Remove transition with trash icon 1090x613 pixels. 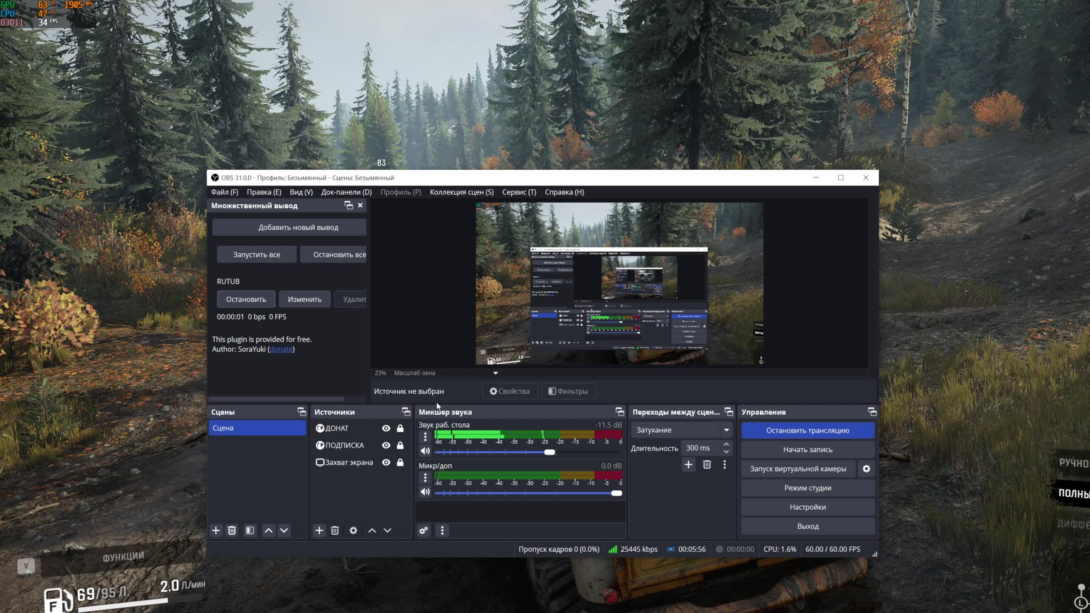point(707,465)
